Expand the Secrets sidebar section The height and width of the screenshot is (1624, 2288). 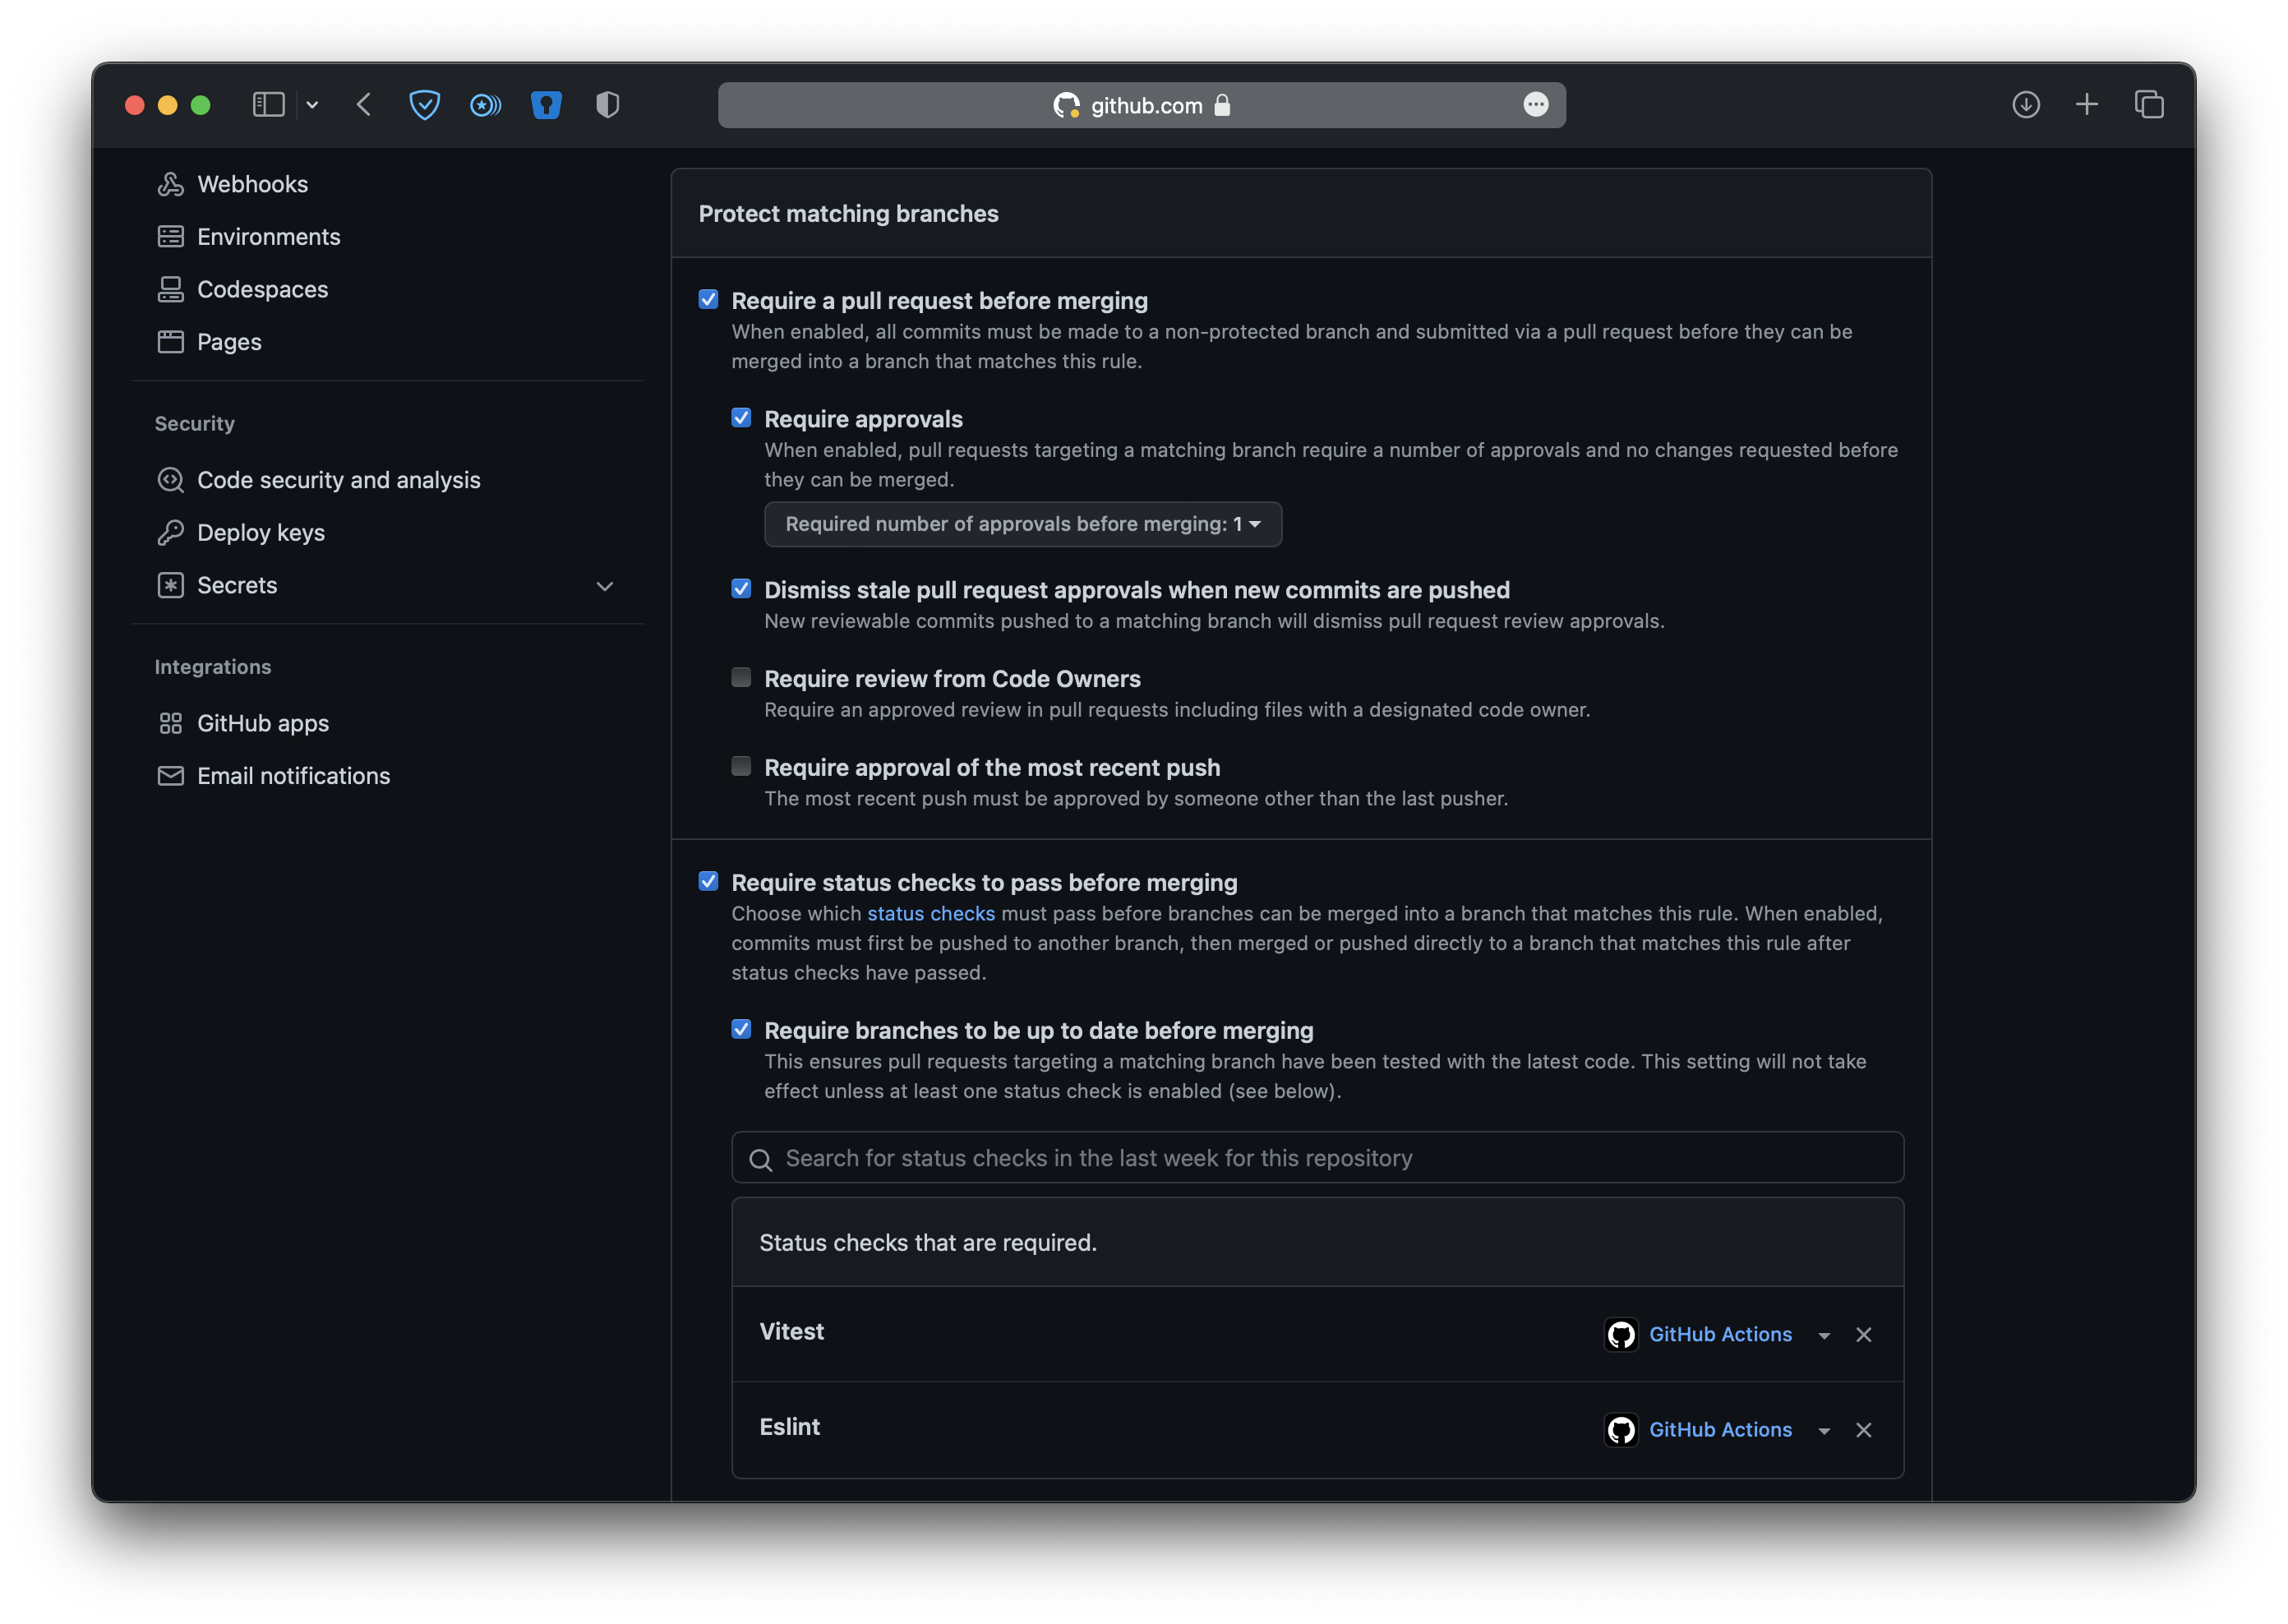(604, 586)
